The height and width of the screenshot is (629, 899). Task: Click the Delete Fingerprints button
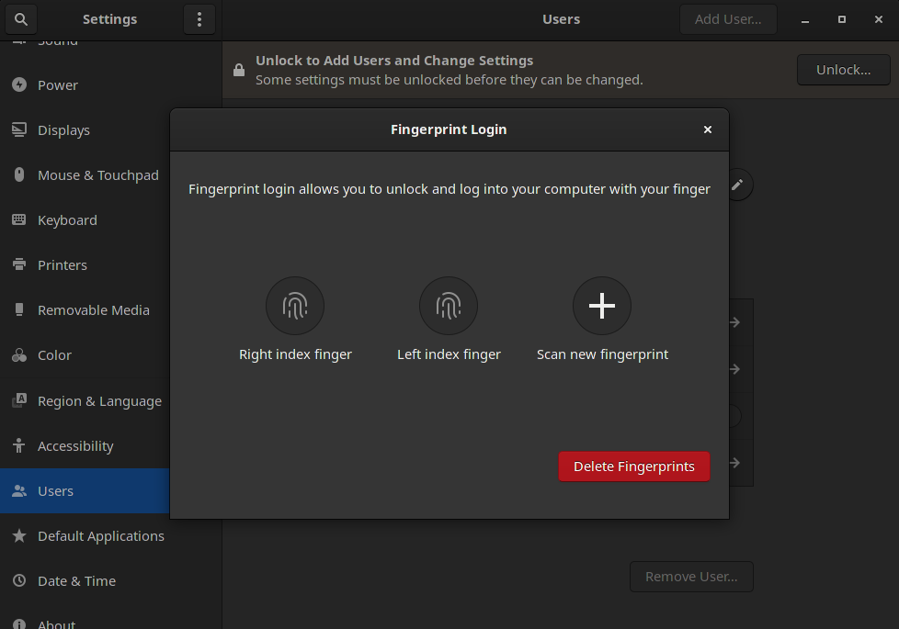[633, 466]
